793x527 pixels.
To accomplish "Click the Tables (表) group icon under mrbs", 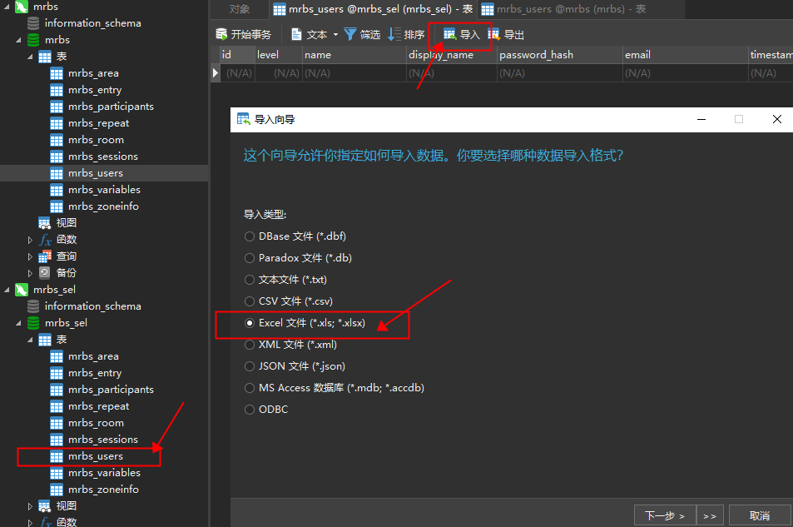I will pyautogui.click(x=45, y=56).
